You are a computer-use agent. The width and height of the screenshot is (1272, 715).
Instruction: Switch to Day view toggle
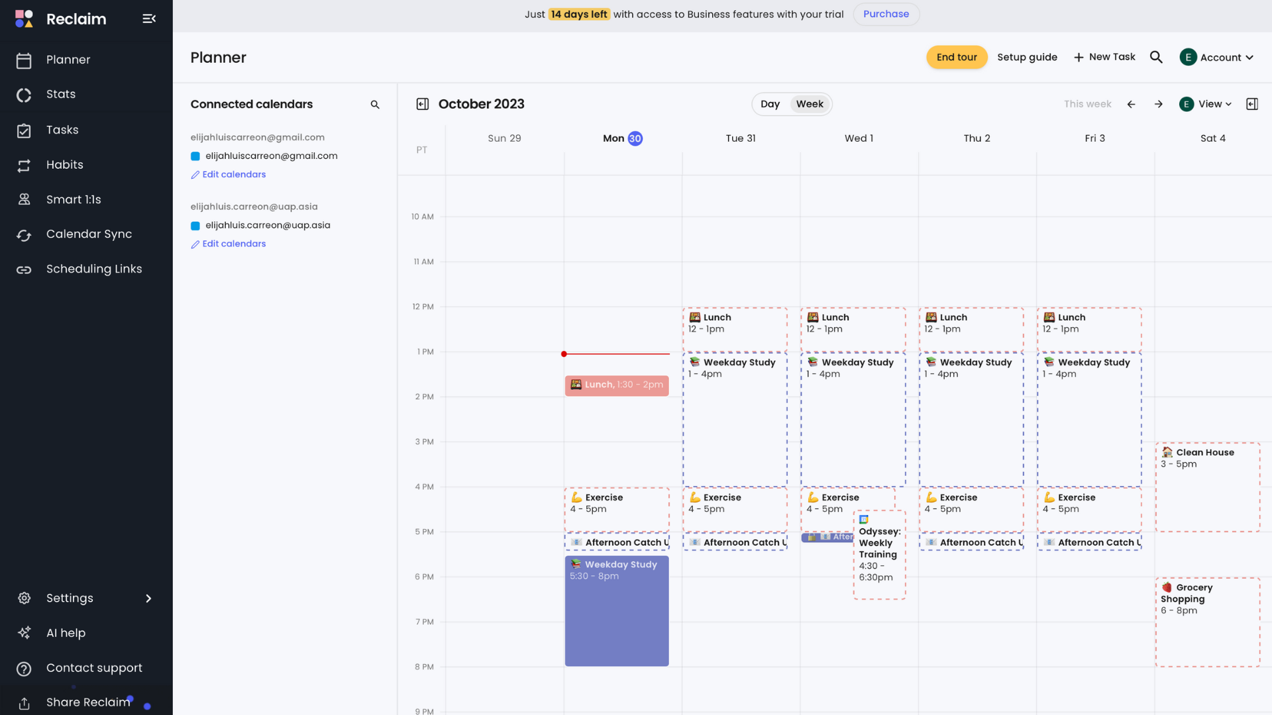pos(770,104)
